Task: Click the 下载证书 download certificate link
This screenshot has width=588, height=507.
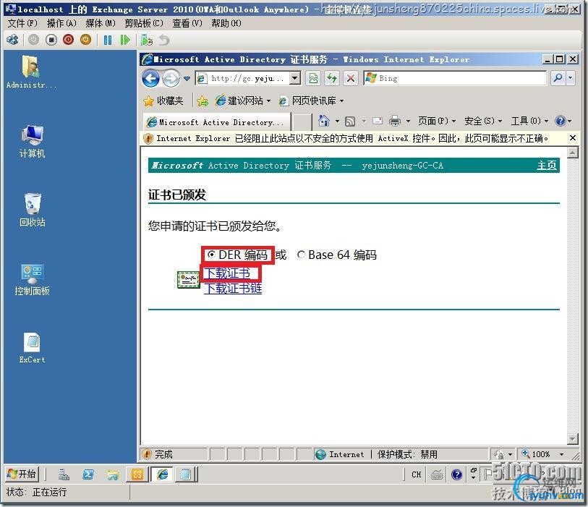Action: (227, 273)
